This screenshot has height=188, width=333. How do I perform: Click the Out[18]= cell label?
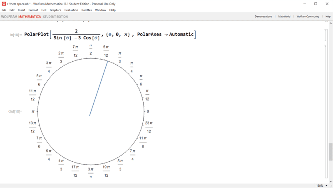click(15, 111)
